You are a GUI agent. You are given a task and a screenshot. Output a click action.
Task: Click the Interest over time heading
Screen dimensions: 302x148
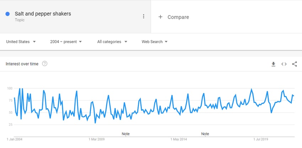pyautogui.click(x=22, y=64)
